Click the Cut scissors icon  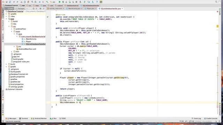click(22, 2)
